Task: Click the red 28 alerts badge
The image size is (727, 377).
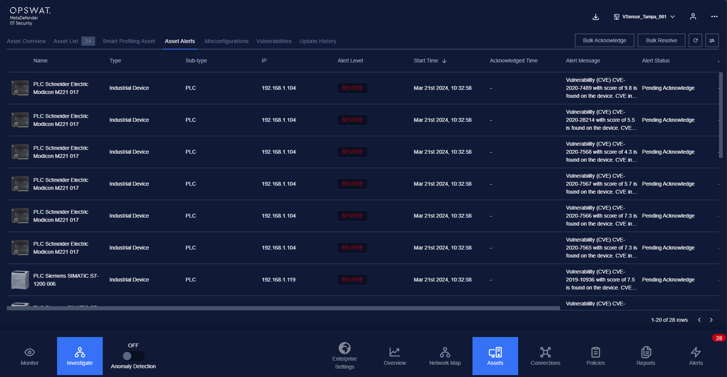Action: pyautogui.click(x=719, y=338)
